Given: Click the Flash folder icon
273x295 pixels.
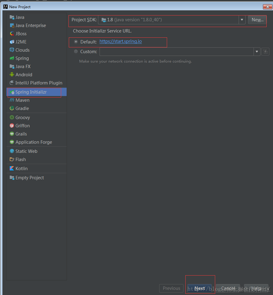Looking at the screenshot, I should [x=12, y=160].
